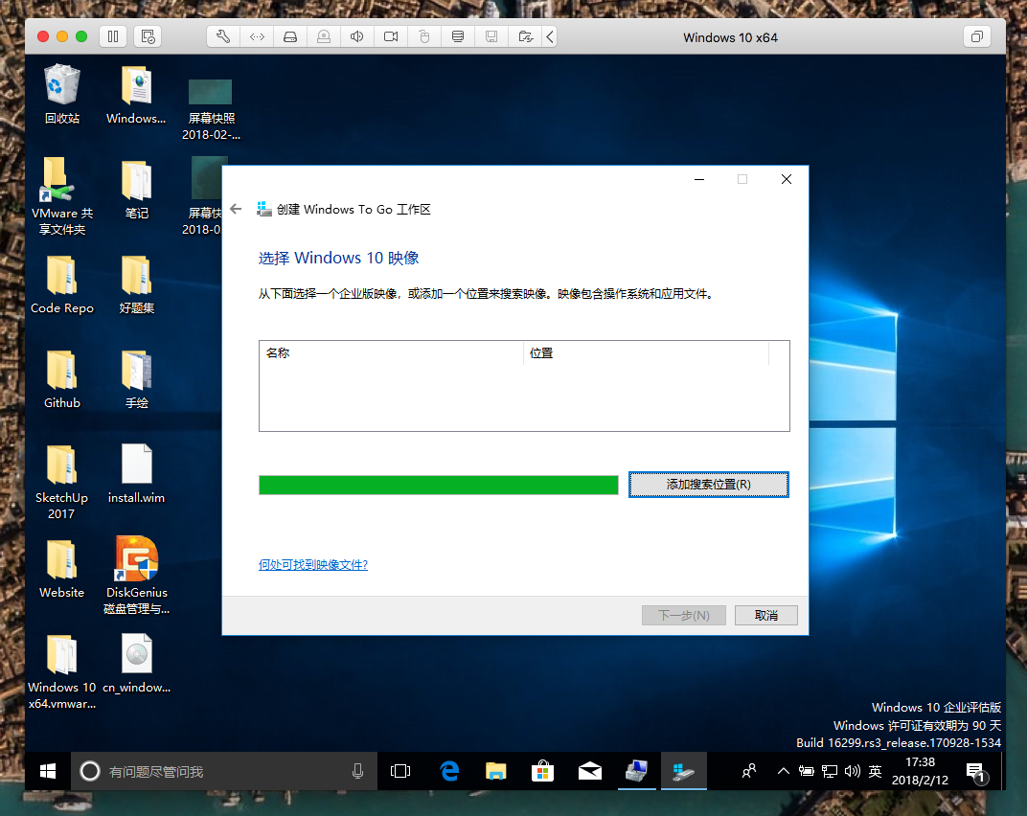Launch Microsoft Store from the taskbar
Image resolution: width=1027 pixels, height=816 pixels.
click(x=542, y=771)
